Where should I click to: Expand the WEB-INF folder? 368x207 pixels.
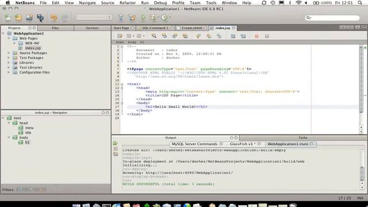tap(14, 43)
